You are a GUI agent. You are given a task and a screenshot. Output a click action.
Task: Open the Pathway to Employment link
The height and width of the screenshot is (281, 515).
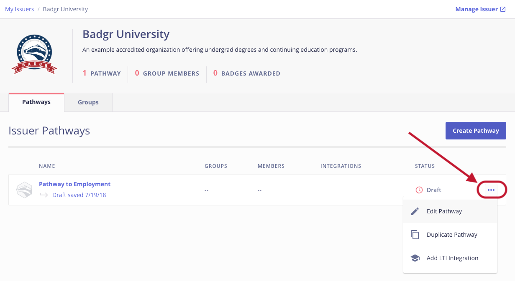pos(75,184)
